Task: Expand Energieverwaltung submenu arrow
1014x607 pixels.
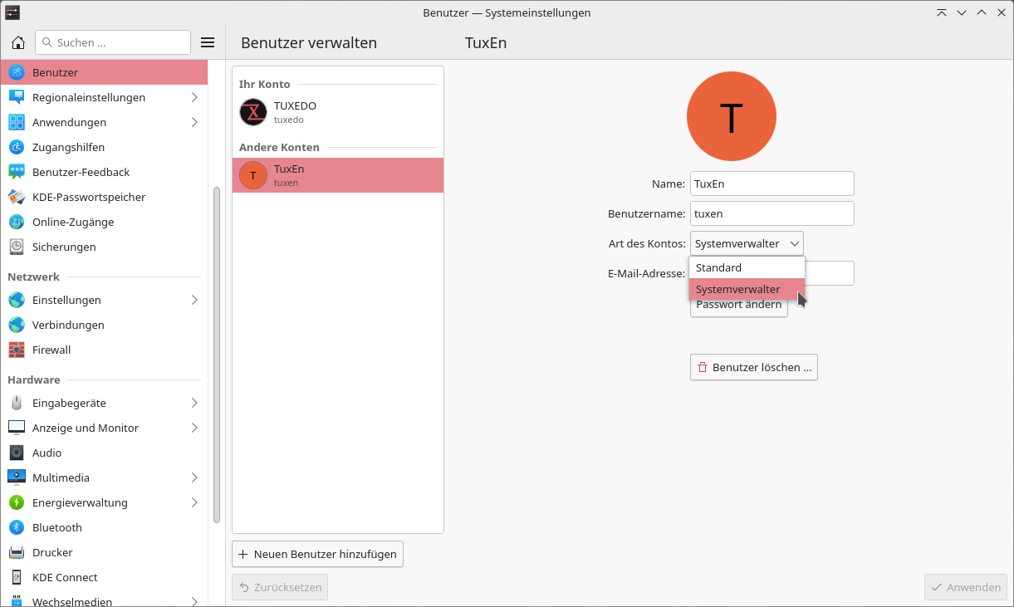Action: pyautogui.click(x=194, y=502)
